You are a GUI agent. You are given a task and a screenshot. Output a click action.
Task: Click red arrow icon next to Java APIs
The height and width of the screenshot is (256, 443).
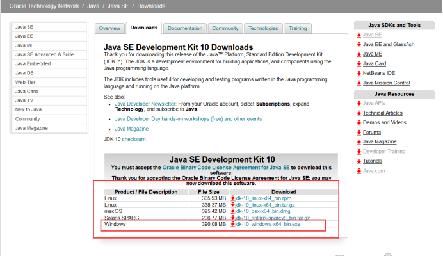(358, 104)
